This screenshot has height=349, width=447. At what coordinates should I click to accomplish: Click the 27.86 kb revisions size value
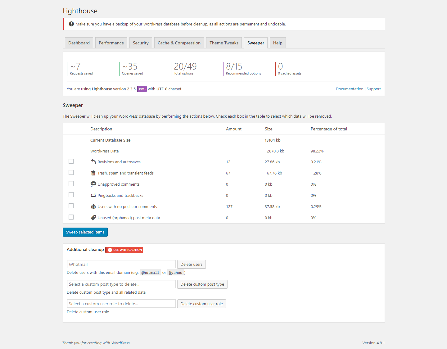272,162
